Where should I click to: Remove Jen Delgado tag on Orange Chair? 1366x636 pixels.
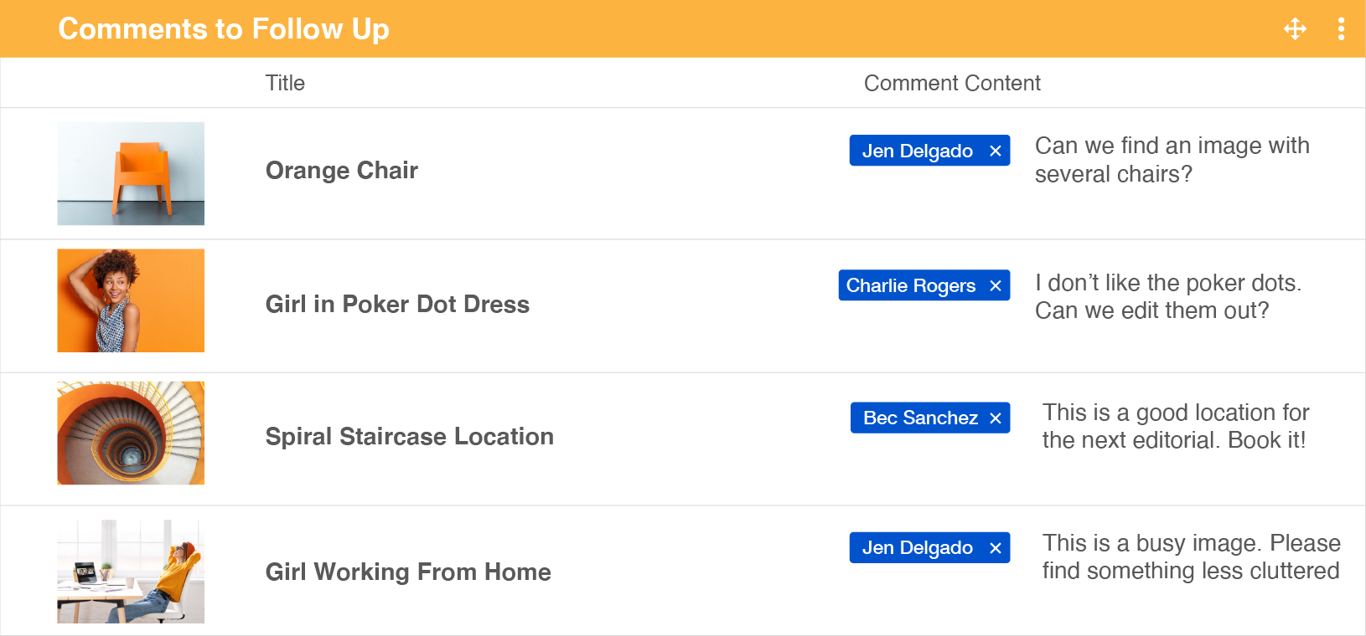996,151
